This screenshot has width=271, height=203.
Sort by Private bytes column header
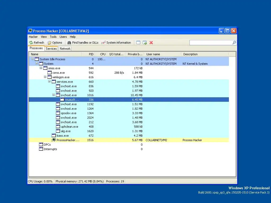click(135, 54)
